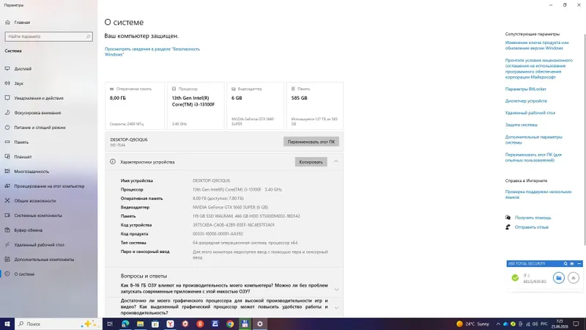Open Удаленный рабочий стол related link
This screenshot has width=586, height=330.
coord(530,113)
